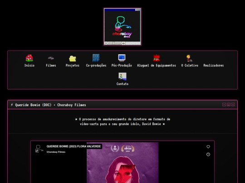Open the Co-produções menu label

point(96,66)
